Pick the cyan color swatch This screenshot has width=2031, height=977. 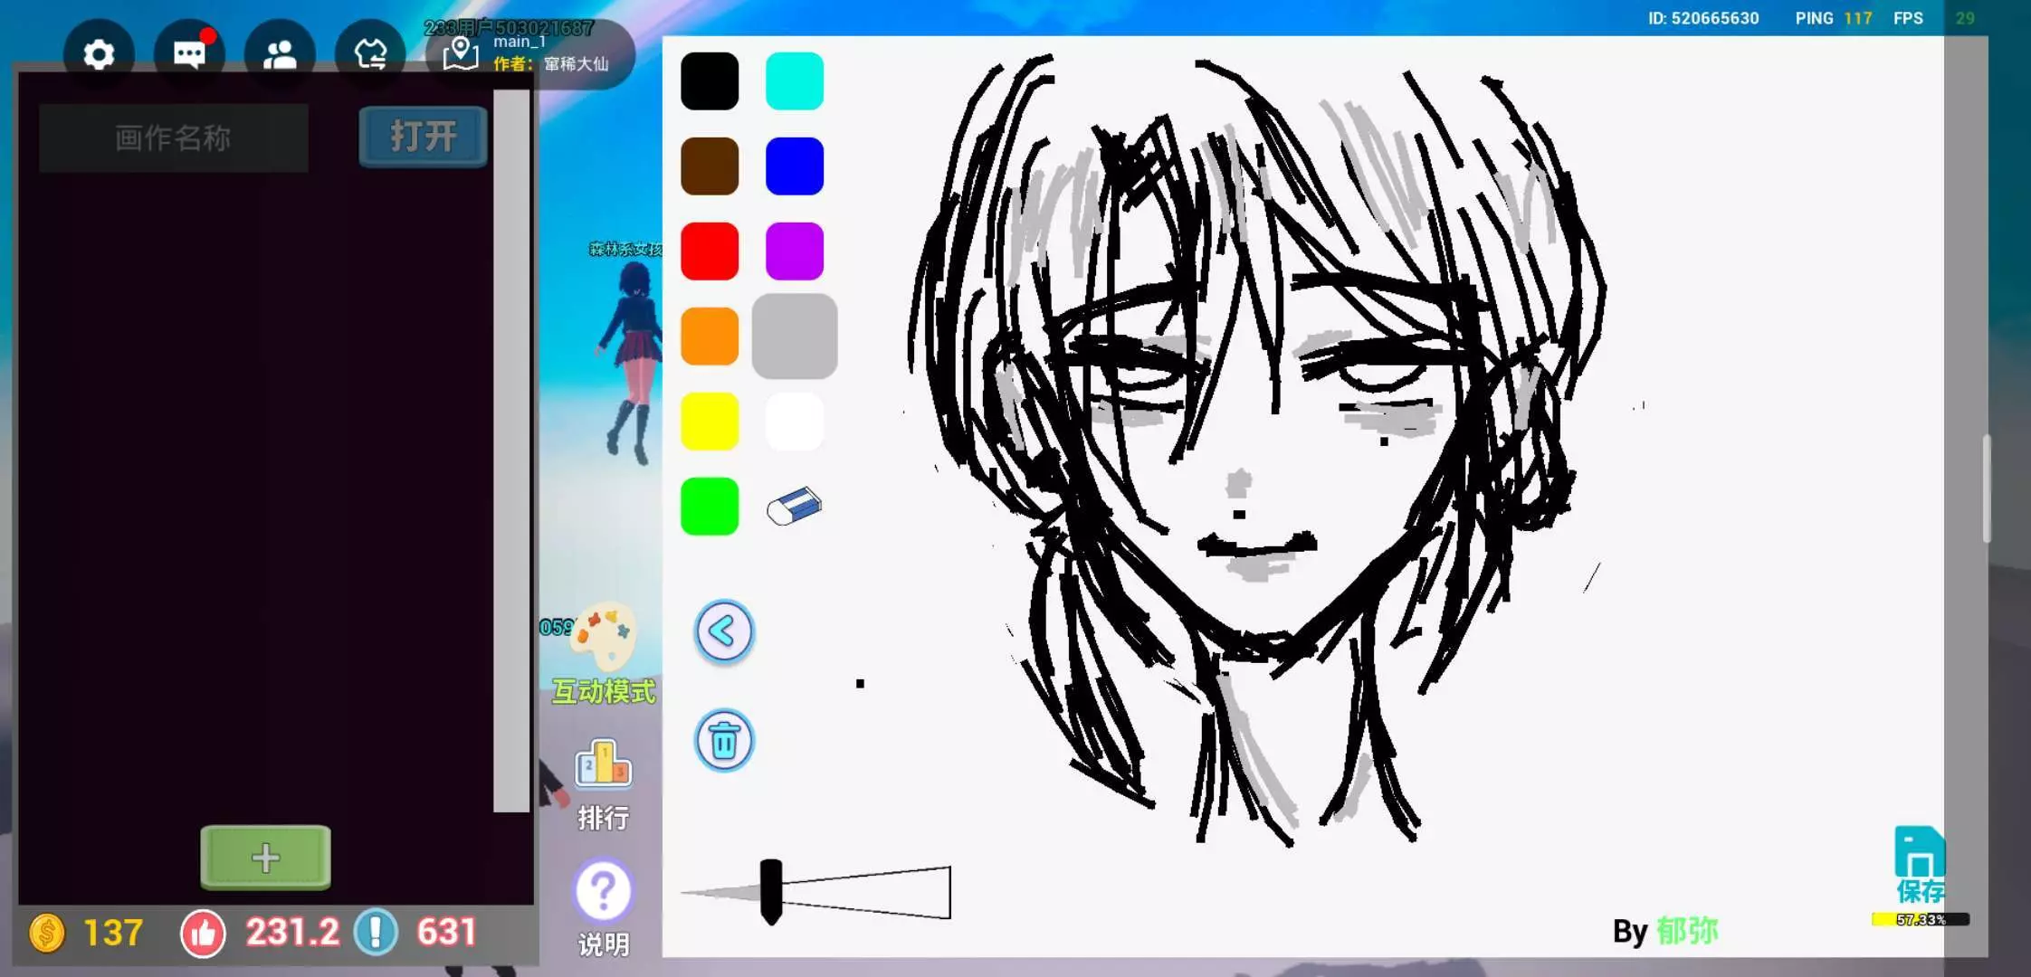click(x=794, y=81)
